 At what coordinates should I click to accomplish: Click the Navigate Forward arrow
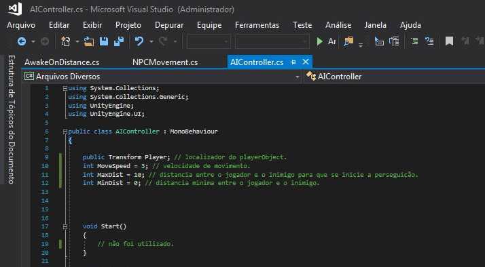45,41
